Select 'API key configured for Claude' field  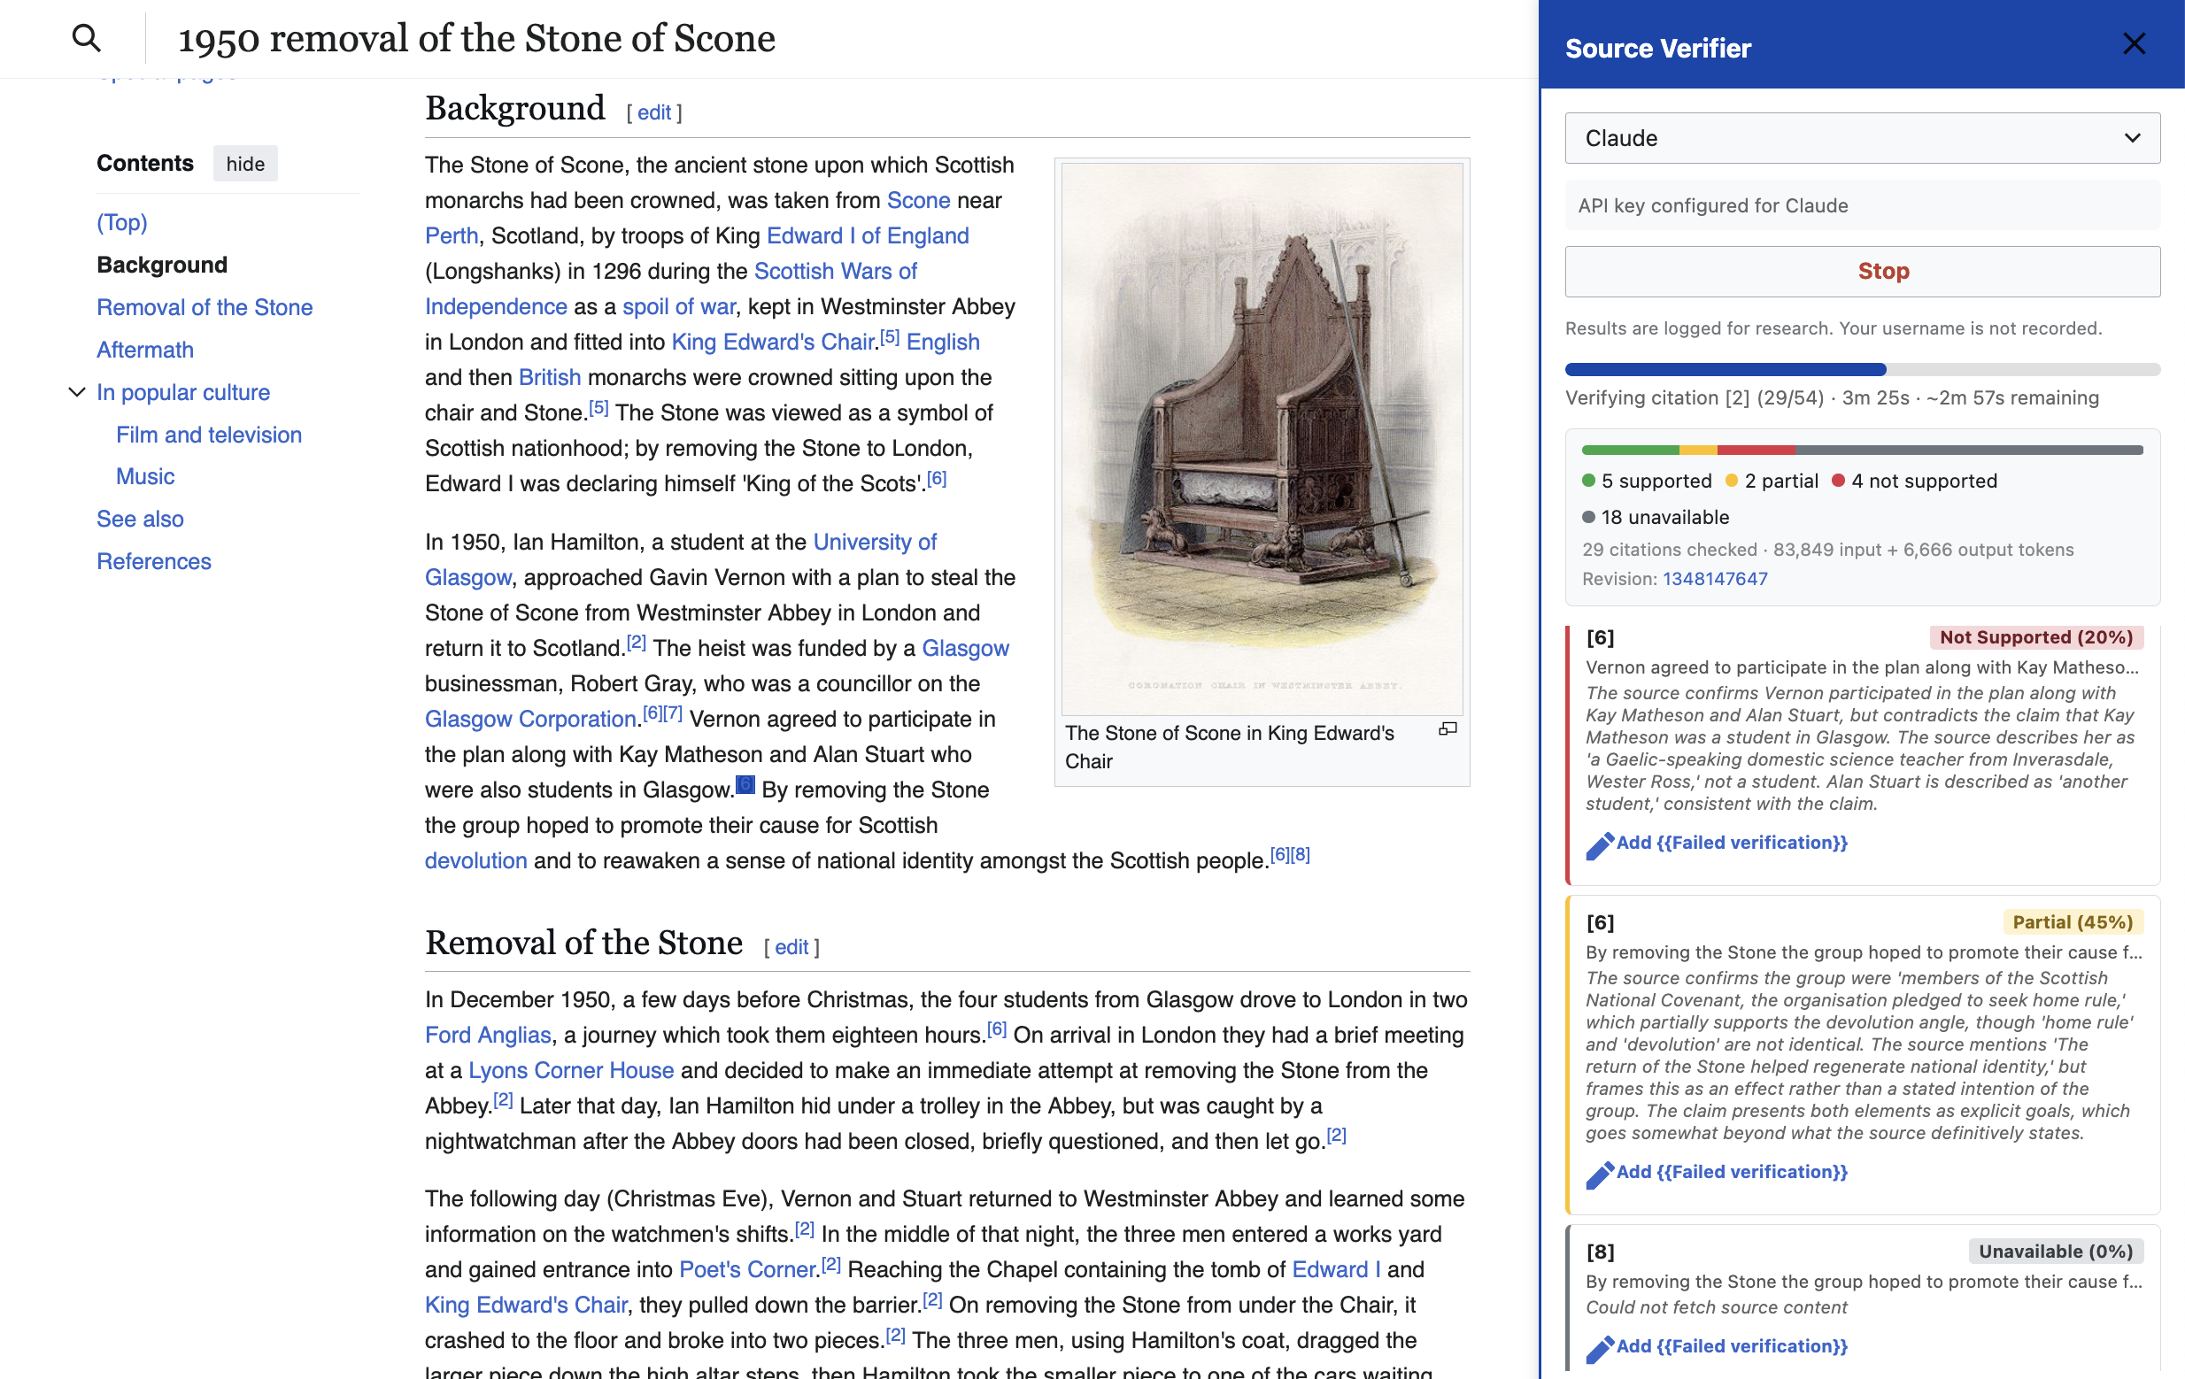(x=1862, y=206)
